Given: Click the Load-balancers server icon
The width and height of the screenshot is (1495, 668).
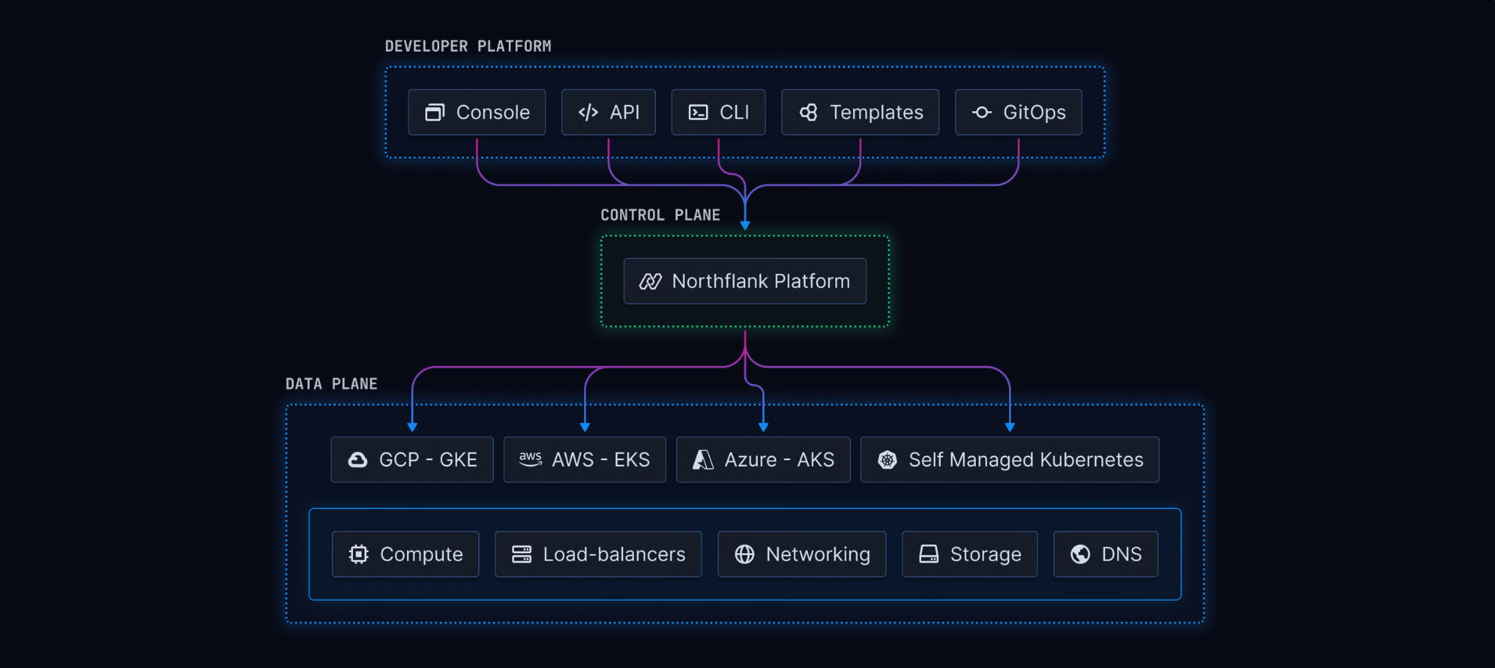Looking at the screenshot, I should pyautogui.click(x=521, y=555).
